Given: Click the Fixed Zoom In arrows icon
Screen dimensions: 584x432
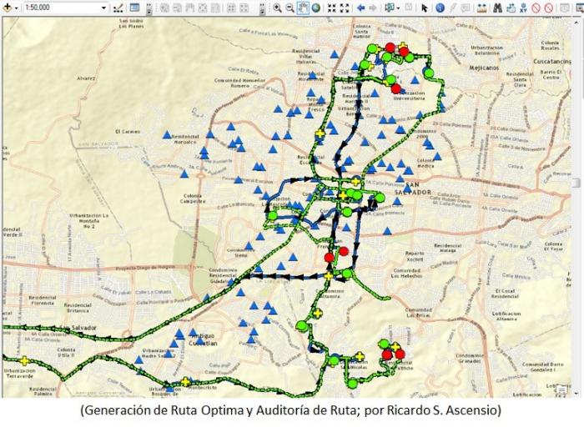Looking at the screenshot, I should pyautogui.click(x=331, y=8).
